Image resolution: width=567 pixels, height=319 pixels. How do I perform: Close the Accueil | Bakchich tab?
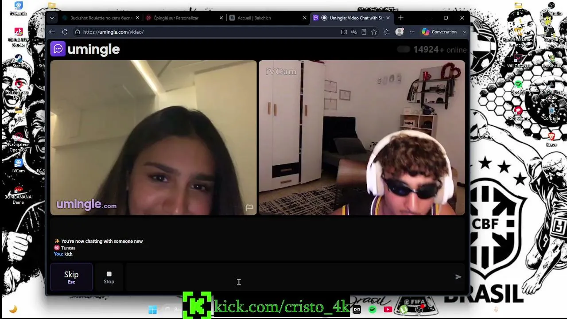304,18
